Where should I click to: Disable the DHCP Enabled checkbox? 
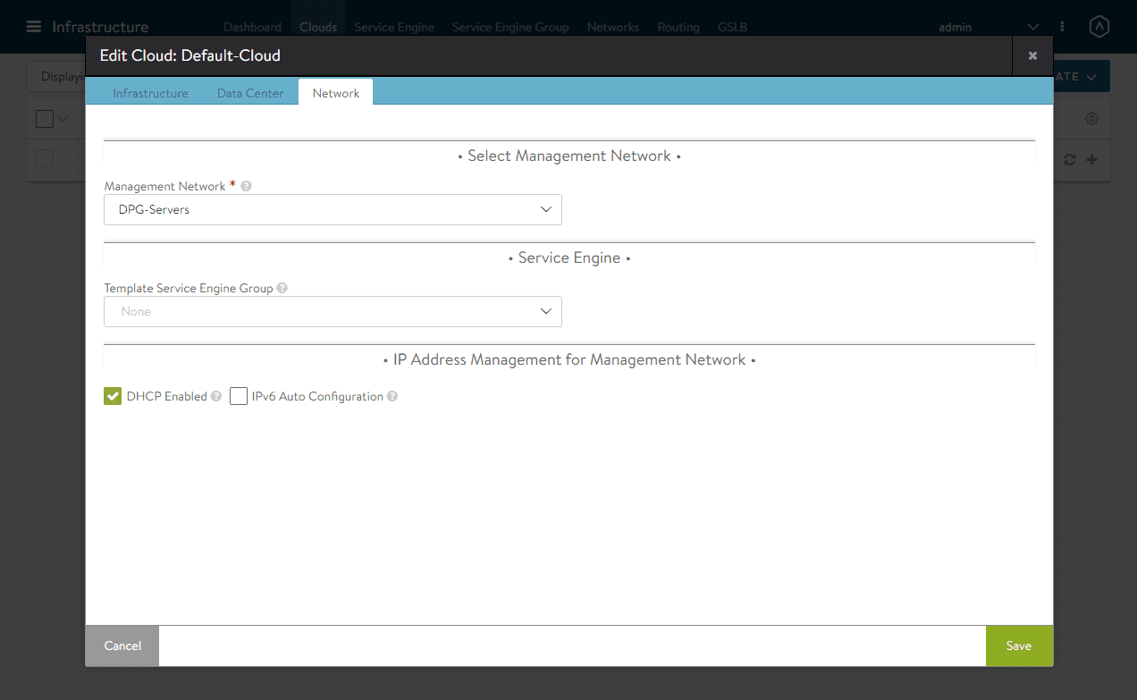coord(113,396)
